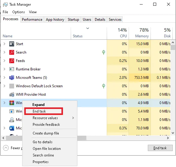Click the gray Windows Default Lock Screen icon

(x=12, y=86)
